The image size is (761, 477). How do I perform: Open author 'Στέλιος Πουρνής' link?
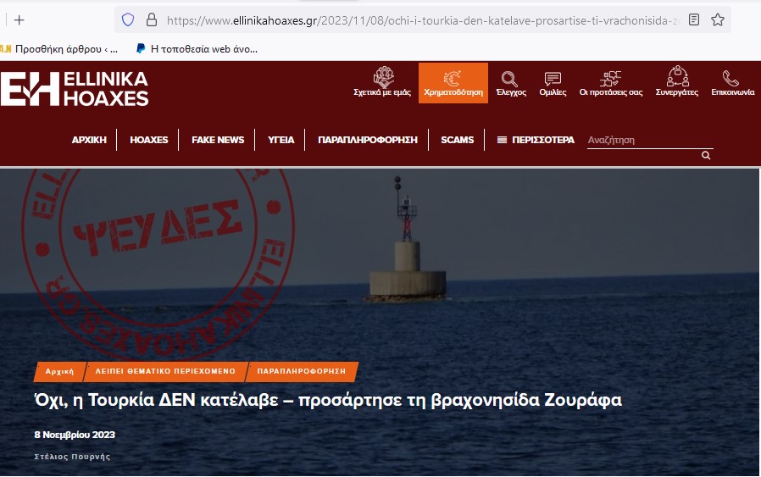[72, 457]
